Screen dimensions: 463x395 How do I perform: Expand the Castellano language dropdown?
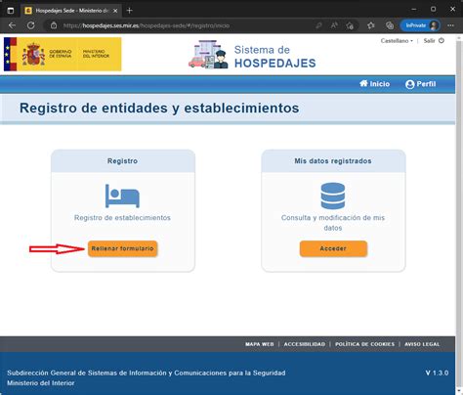click(397, 41)
